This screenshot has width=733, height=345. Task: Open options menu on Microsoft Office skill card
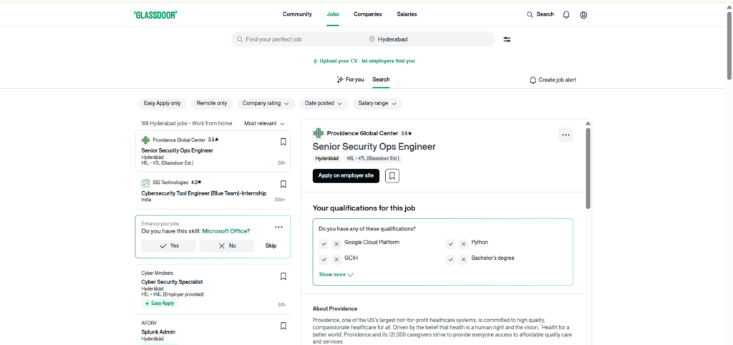point(278,227)
